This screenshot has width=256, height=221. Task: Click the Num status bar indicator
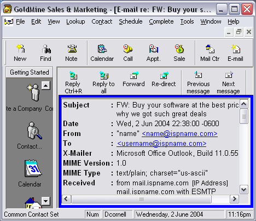pos(92,214)
